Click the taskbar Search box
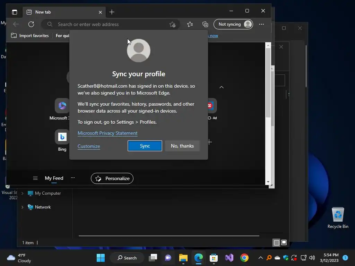This screenshot has width=355, height=266. coord(127,258)
